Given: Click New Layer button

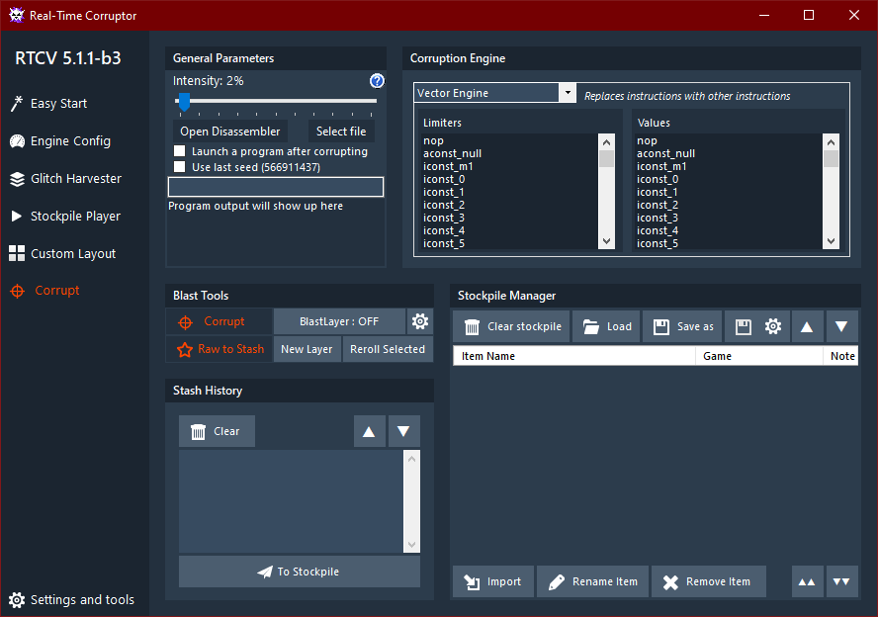Looking at the screenshot, I should coord(307,349).
